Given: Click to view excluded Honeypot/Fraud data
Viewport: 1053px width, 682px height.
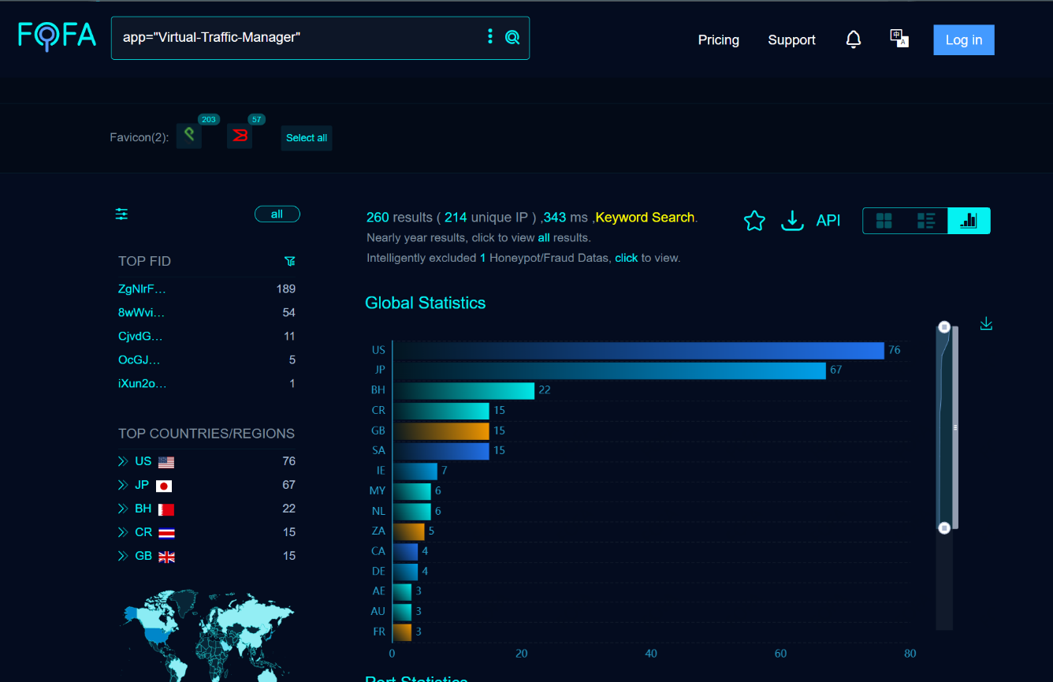Looking at the screenshot, I should tap(627, 258).
